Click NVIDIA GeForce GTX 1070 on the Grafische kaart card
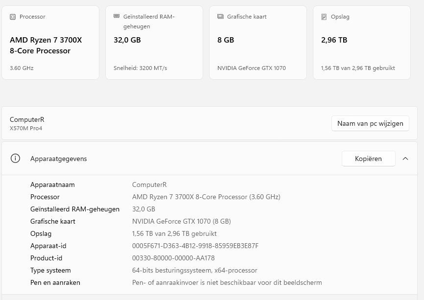This screenshot has height=300, width=424. 252,68
